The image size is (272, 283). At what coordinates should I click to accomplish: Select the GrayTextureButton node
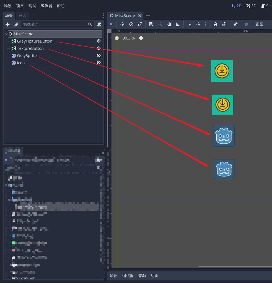35,41
